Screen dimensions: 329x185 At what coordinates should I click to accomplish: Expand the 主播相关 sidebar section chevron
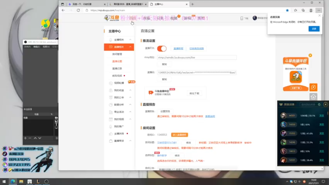pyautogui.click(x=130, y=39)
